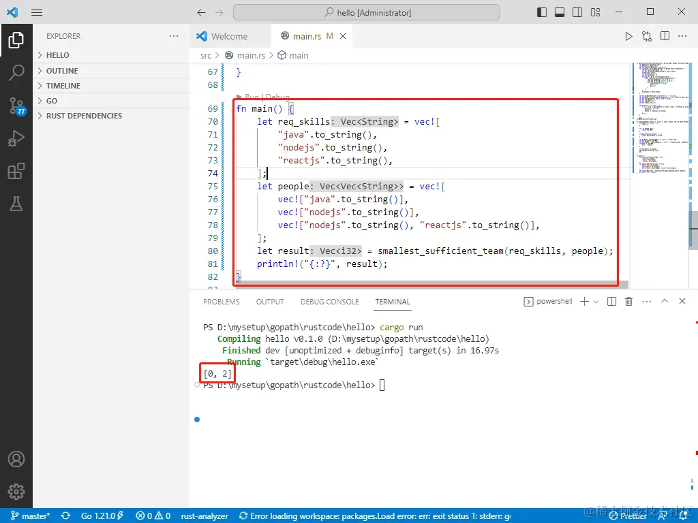Open the Manage gear icon
This screenshot has height=523, width=698.
click(16, 492)
